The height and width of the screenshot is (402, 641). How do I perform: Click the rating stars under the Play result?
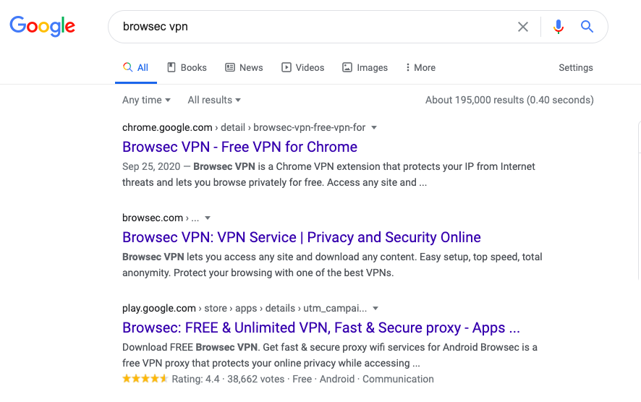point(145,379)
